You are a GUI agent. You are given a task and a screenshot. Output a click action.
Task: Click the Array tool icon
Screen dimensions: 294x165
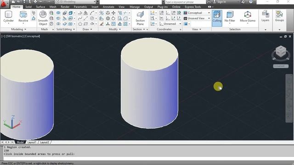pos(125,24)
